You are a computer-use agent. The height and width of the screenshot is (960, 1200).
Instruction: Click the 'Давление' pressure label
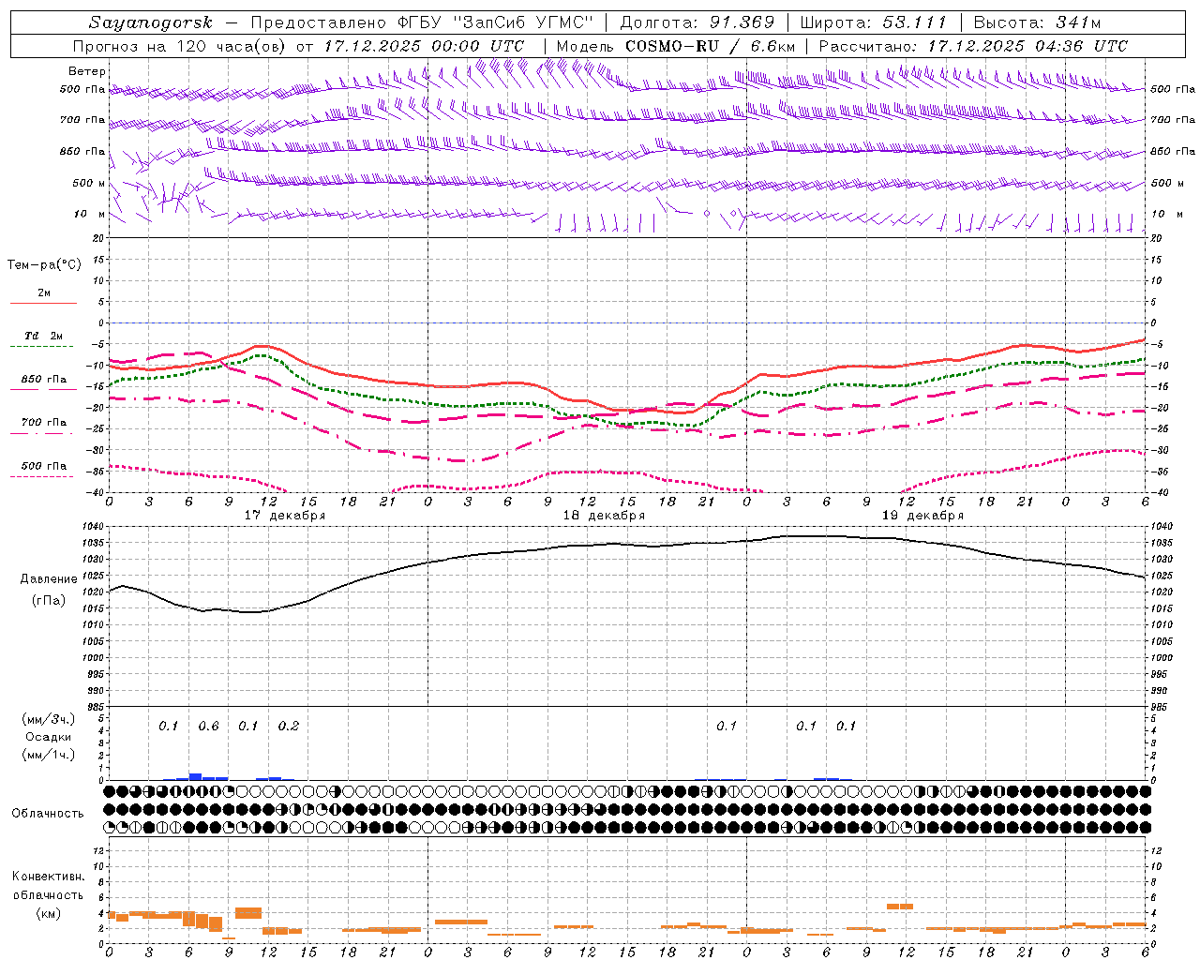tap(48, 579)
